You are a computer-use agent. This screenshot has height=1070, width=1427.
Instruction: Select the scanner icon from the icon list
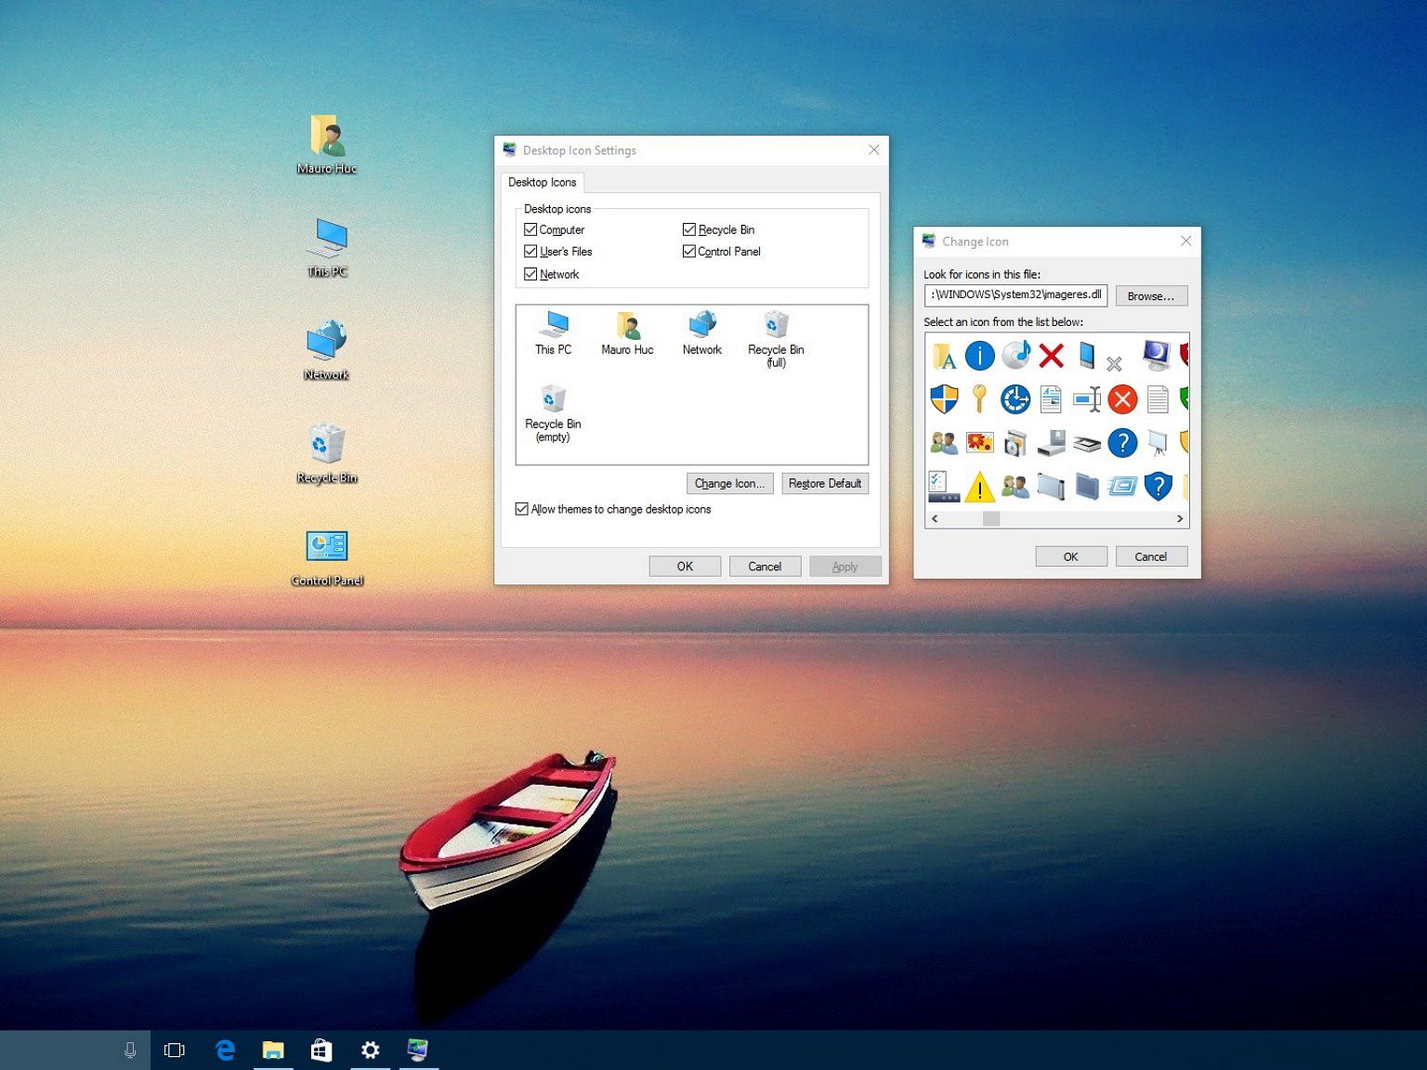click(1087, 443)
